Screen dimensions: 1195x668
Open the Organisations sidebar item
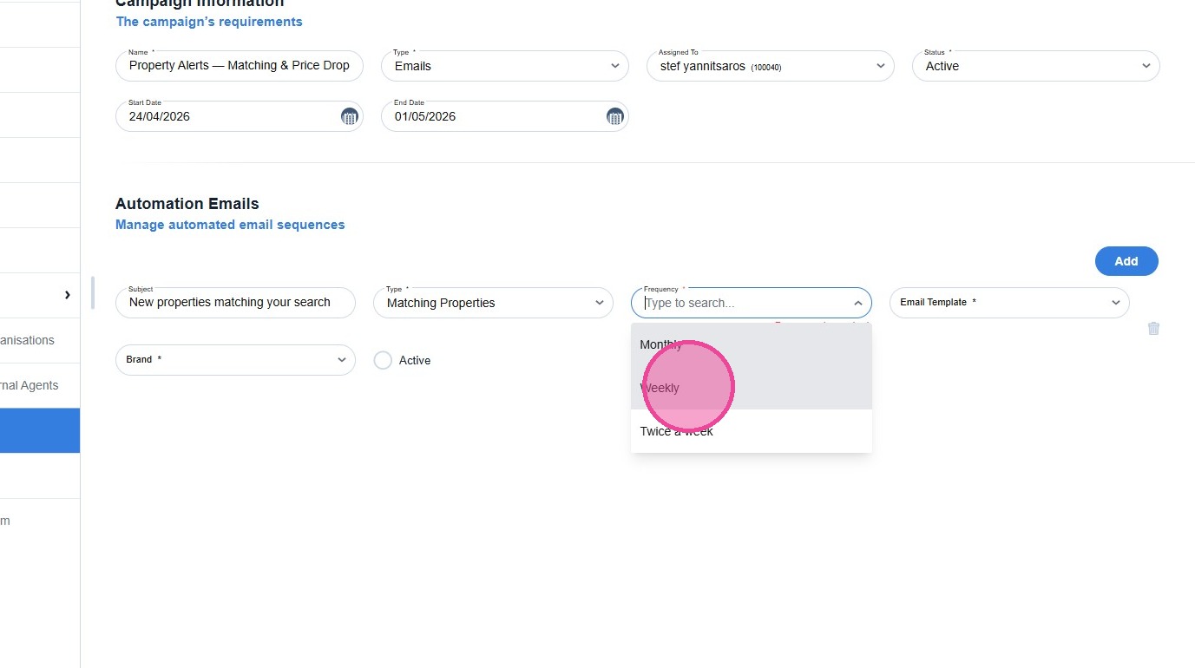pyautogui.click(x=40, y=340)
